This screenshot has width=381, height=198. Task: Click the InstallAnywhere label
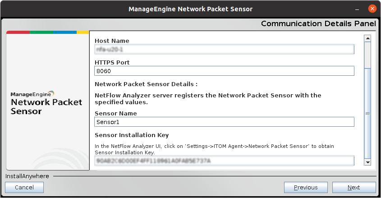pos(28,176)
